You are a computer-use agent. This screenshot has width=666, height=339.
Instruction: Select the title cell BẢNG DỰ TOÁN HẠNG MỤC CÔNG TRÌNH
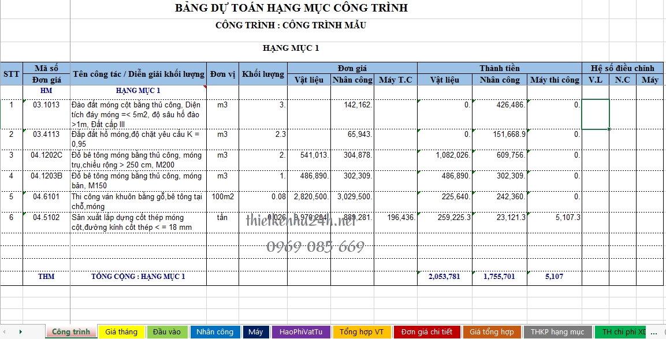point(291,8)
